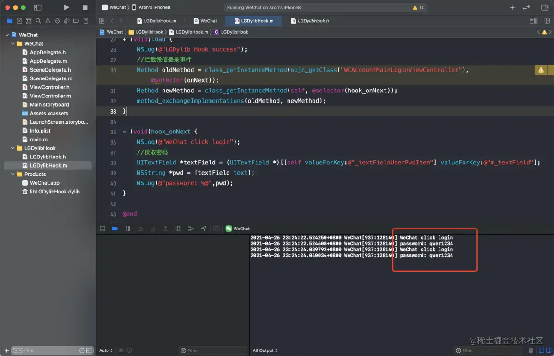554x356 pixels.
Task: Click the WeChat scheme selector
Action: (x=114, y=7)
